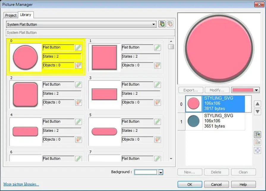Select the rectangle flat button thumbnail 3
Screen dimensions: 266x191
coord(104,95)
